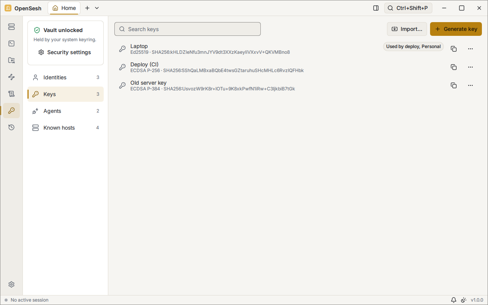Select the Deploy (CI) key name
Screen dimensions: 488x305
point(144,64)
